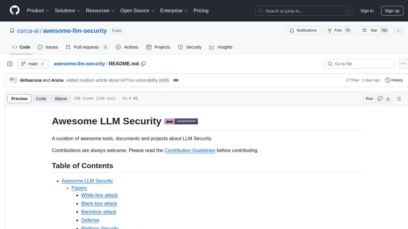Click the Go to file search box
Image resolution: width=408 pixels, height=229 pixels.
click(x=359, y=64)
